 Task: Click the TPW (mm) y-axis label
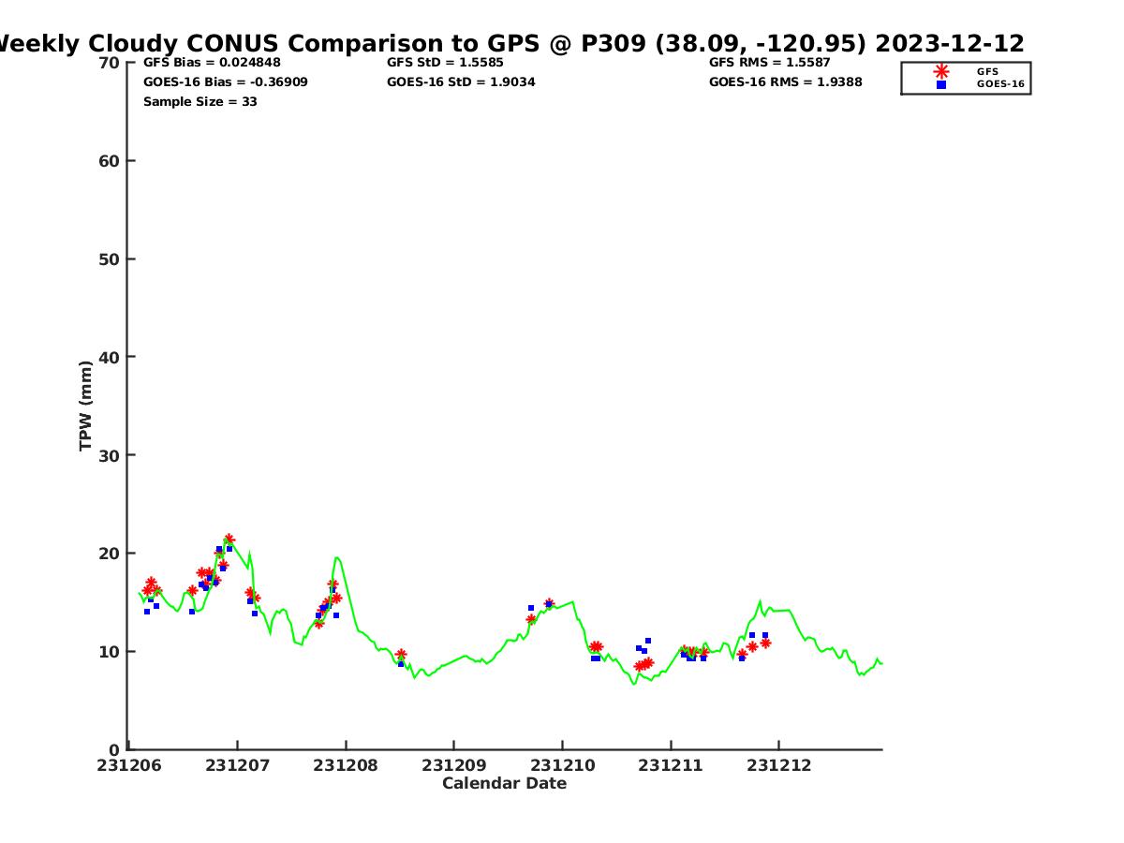pyautogui.click(x=86, y=406)
